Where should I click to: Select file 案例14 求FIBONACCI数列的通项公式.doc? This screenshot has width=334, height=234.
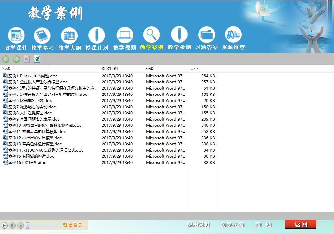pos(46,150)
